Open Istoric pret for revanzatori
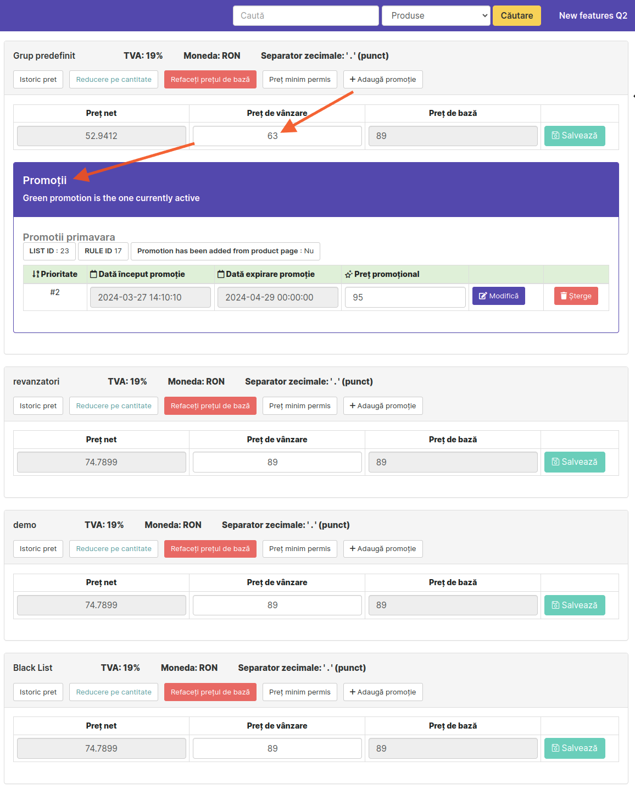The image size is (635, 789). coord(38,406)
